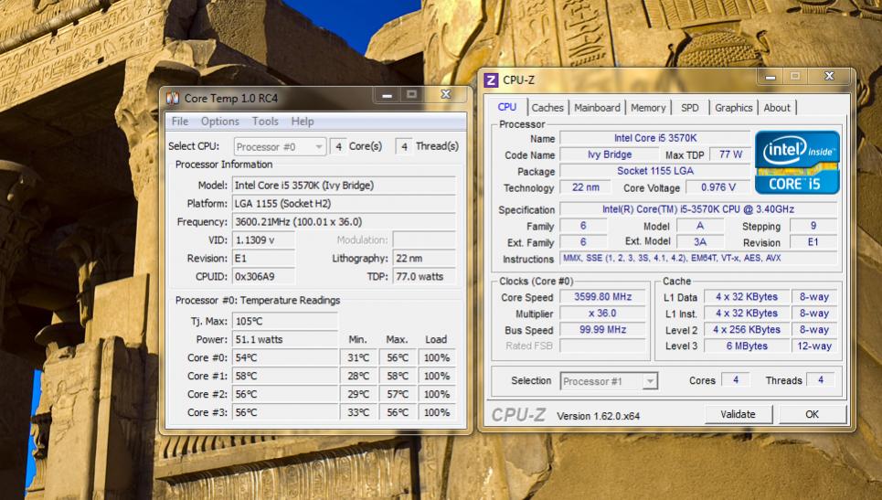Click the Core Speed value 3599.80 MHz
882x500 pixels.
point(602,297)
